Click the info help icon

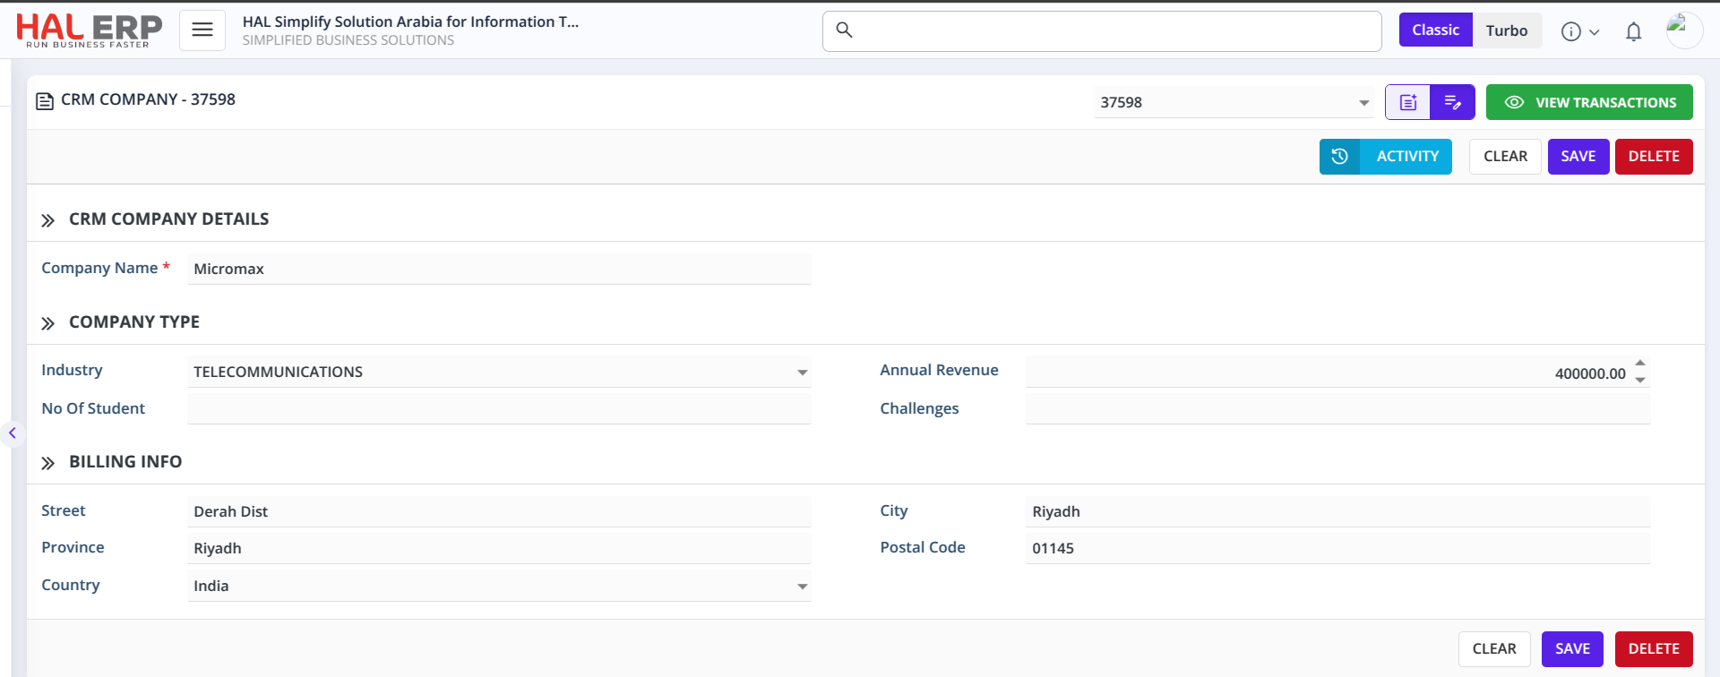pos(1571,32)
